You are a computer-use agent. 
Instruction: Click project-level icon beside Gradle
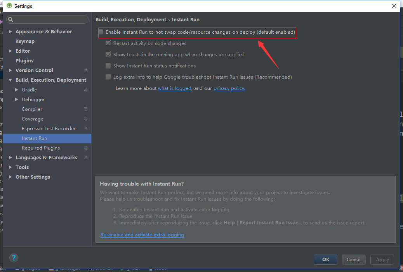85,90
